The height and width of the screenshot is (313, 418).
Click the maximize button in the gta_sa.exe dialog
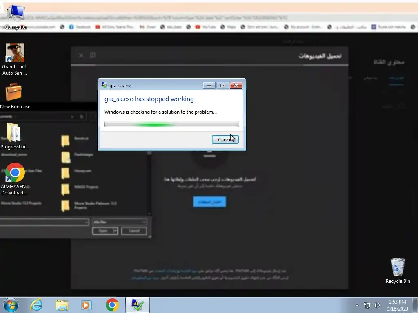[222, 86]
